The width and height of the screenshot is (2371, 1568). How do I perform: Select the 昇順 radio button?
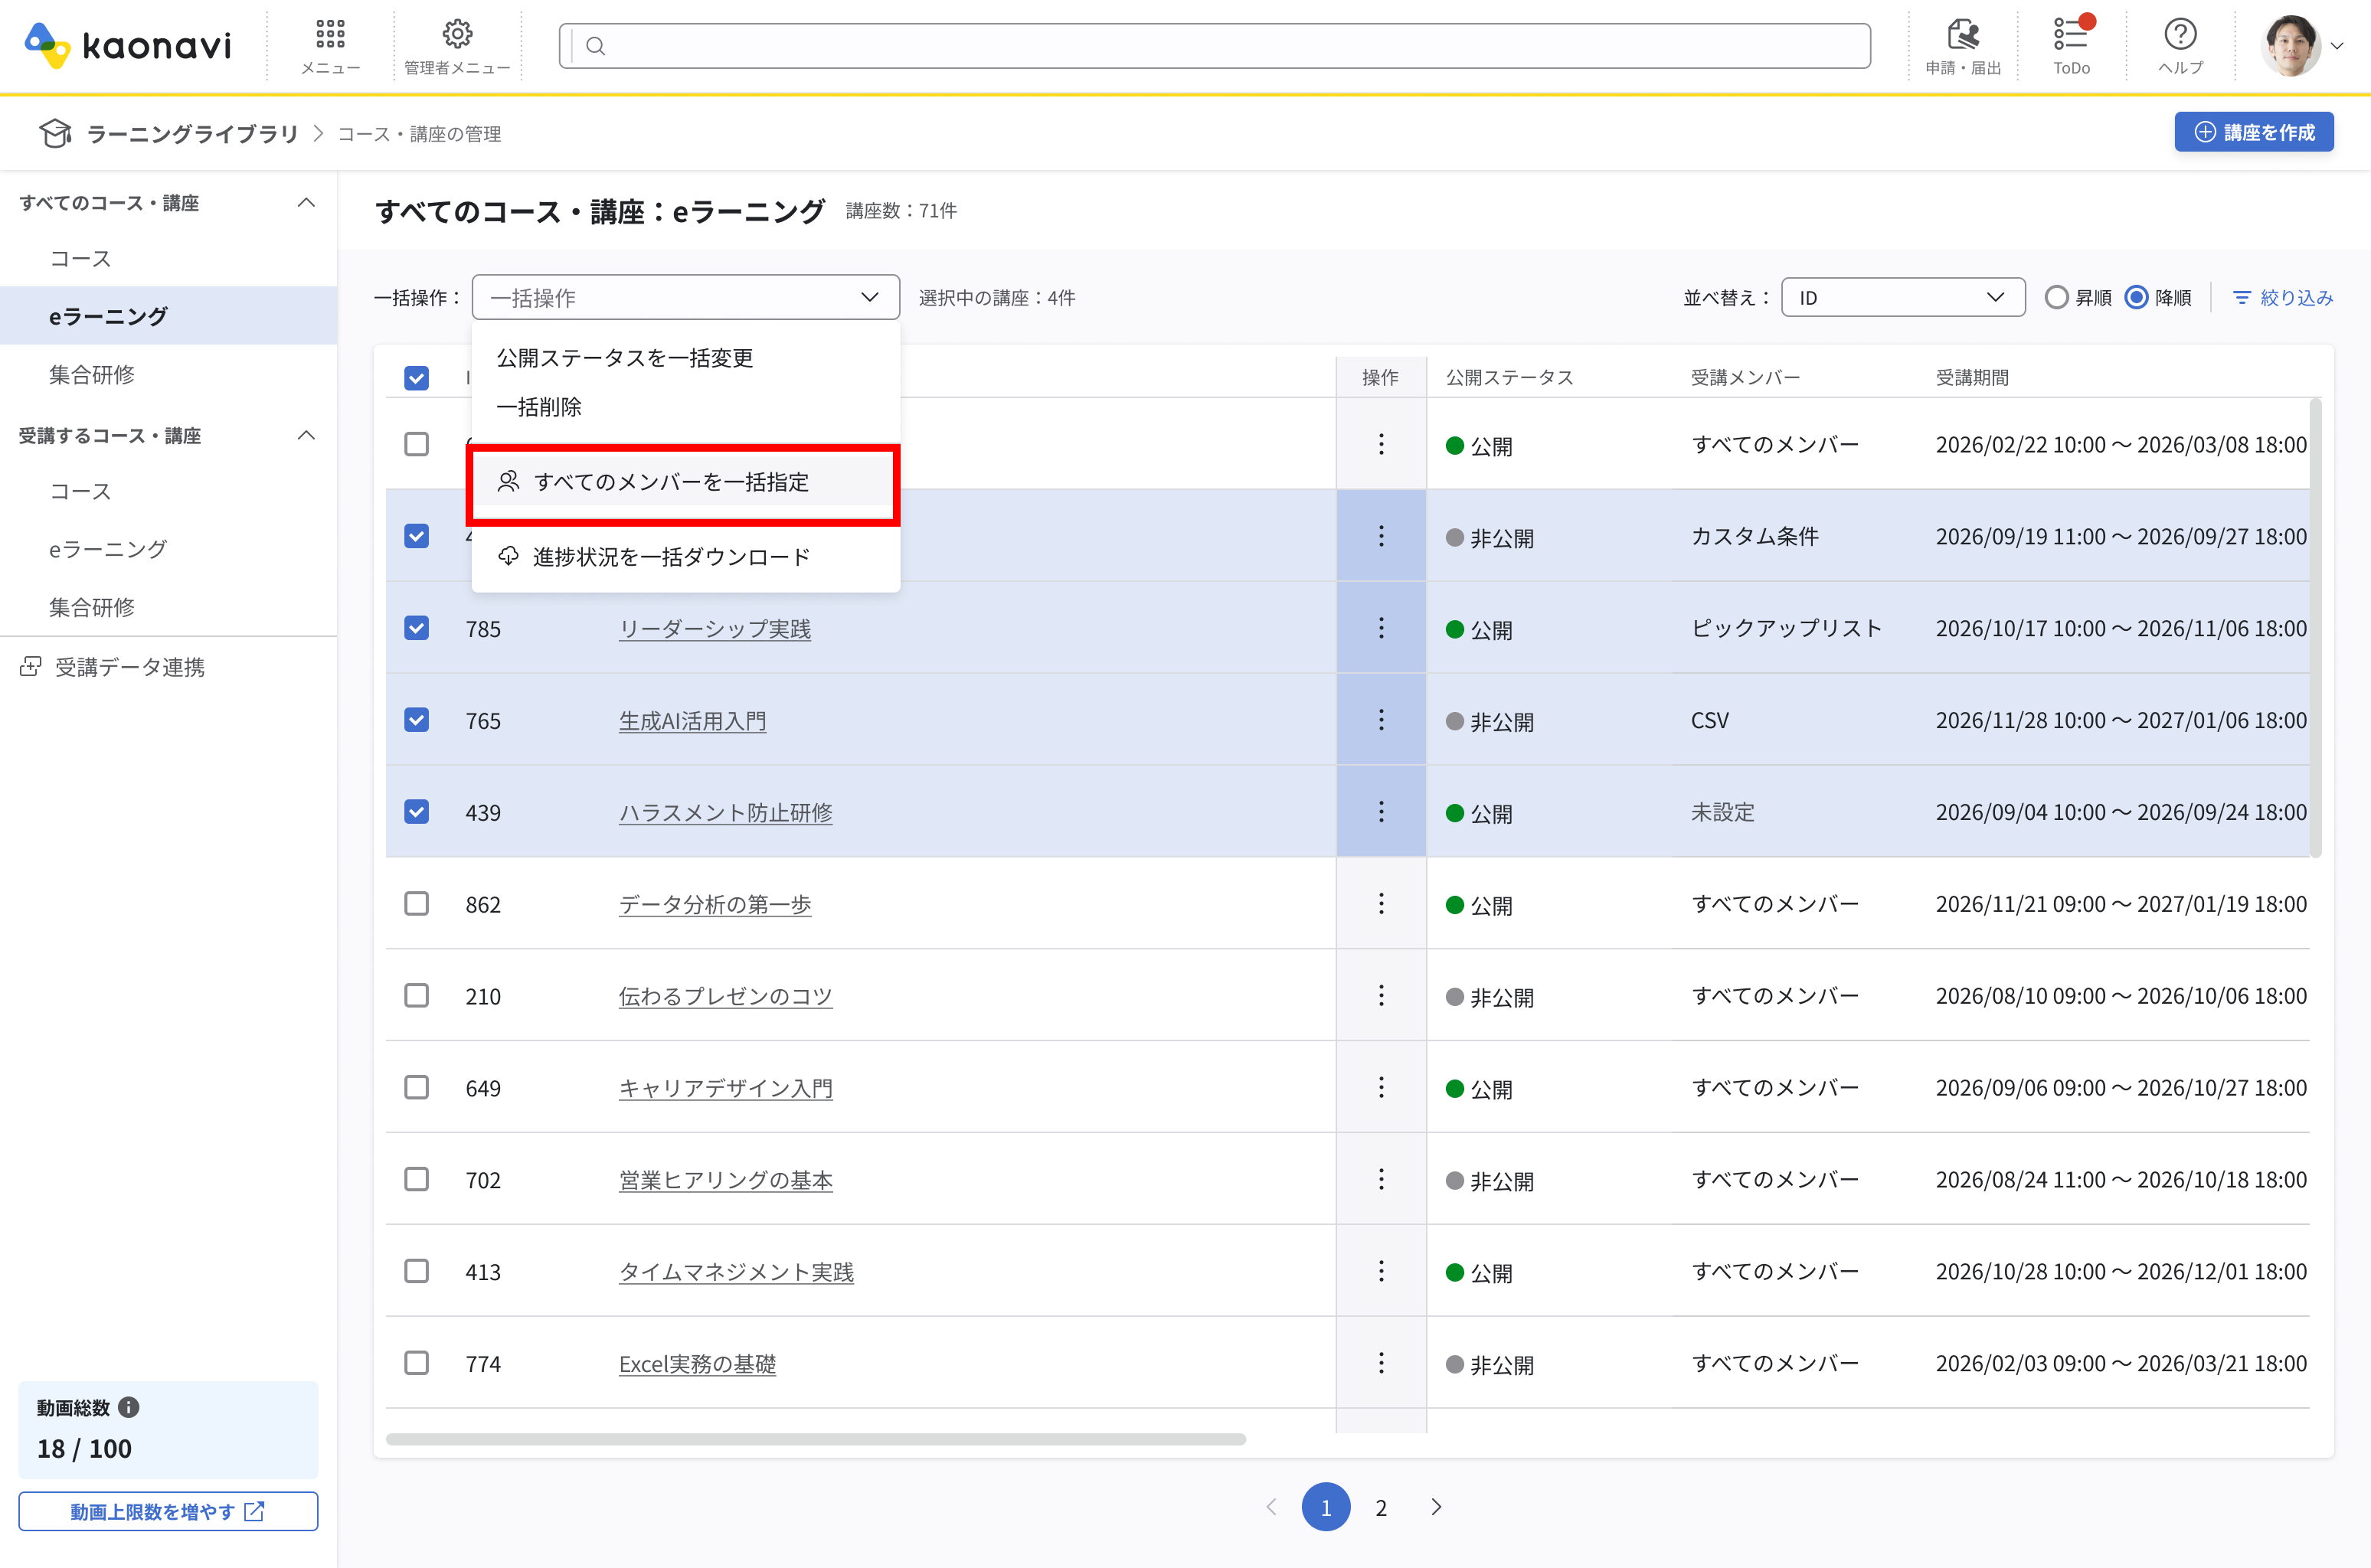2056,298
